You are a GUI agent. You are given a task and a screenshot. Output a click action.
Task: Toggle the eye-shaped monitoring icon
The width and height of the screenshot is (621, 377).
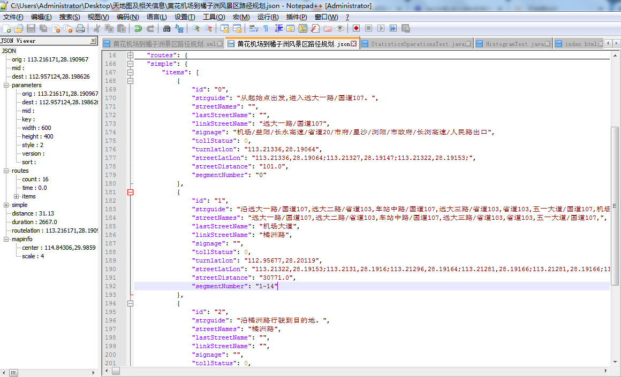coord(340,28)
